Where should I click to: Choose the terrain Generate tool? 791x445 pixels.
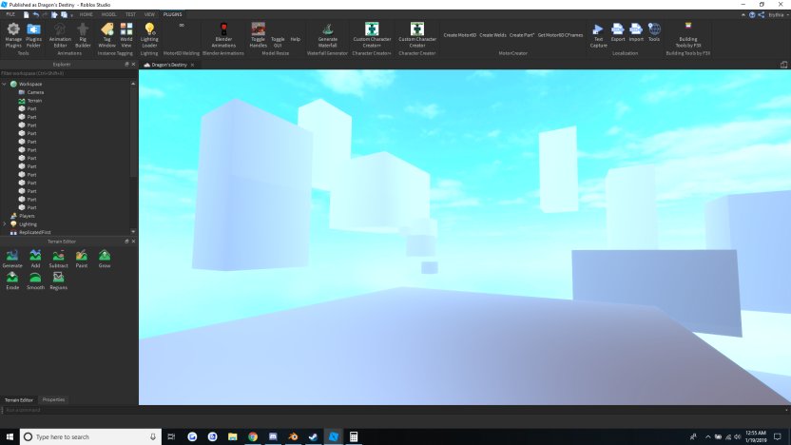click(x=12, y=259)
